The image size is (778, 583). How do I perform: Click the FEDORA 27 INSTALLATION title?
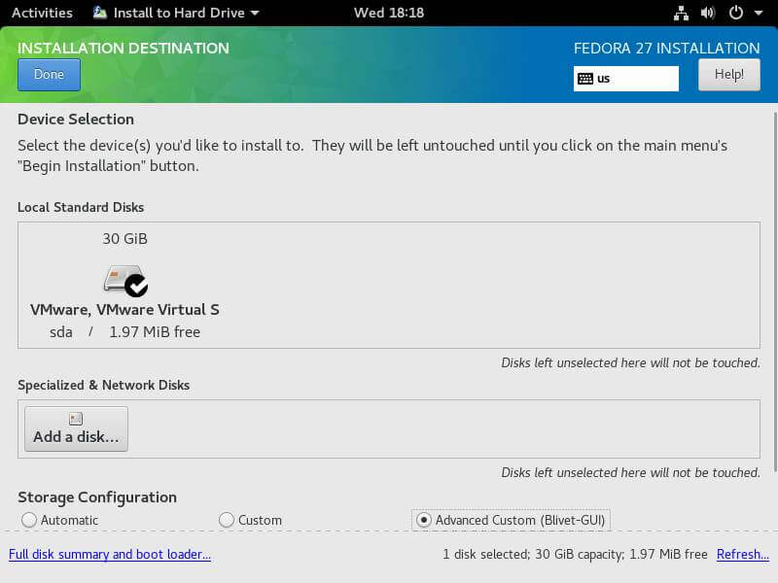(667, 48)
